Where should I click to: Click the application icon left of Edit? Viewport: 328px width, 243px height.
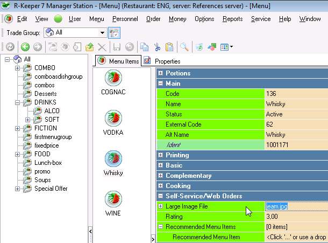pos(9,19)
